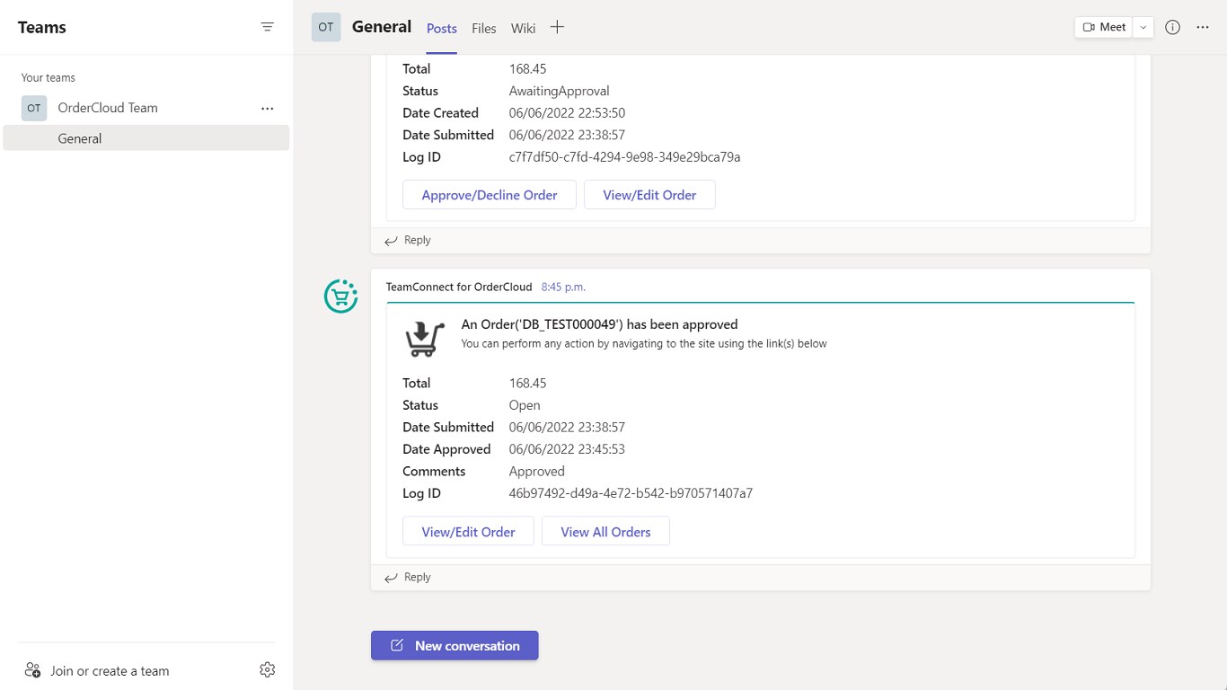Open channel more options ellipsis
Screen dimensions: 1227x690
[1203, 27]
